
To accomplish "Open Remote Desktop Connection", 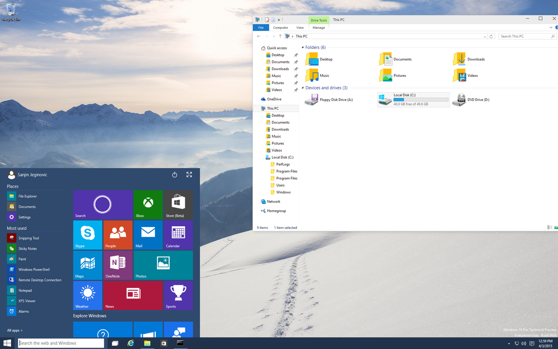I will pos(36,280).
